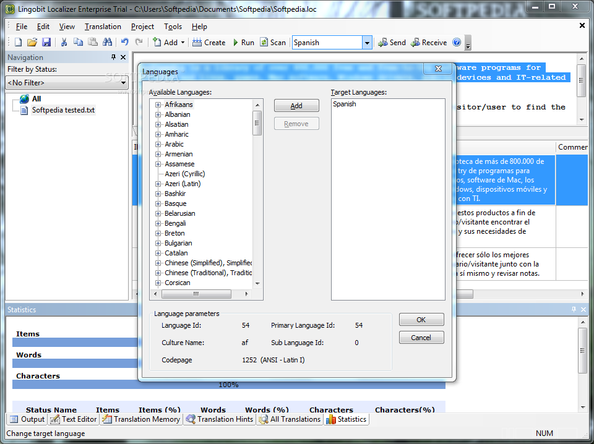Open the Tools menu

click(173, 27)
